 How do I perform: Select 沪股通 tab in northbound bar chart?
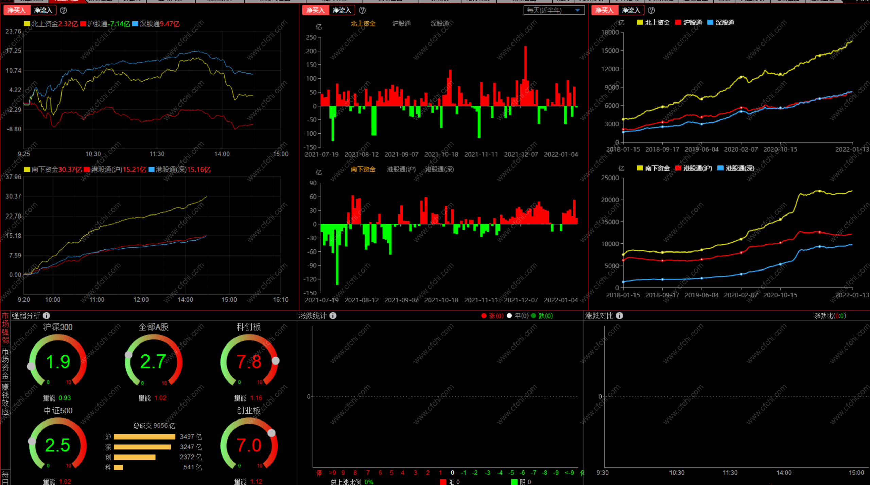[x=401, y=24]
